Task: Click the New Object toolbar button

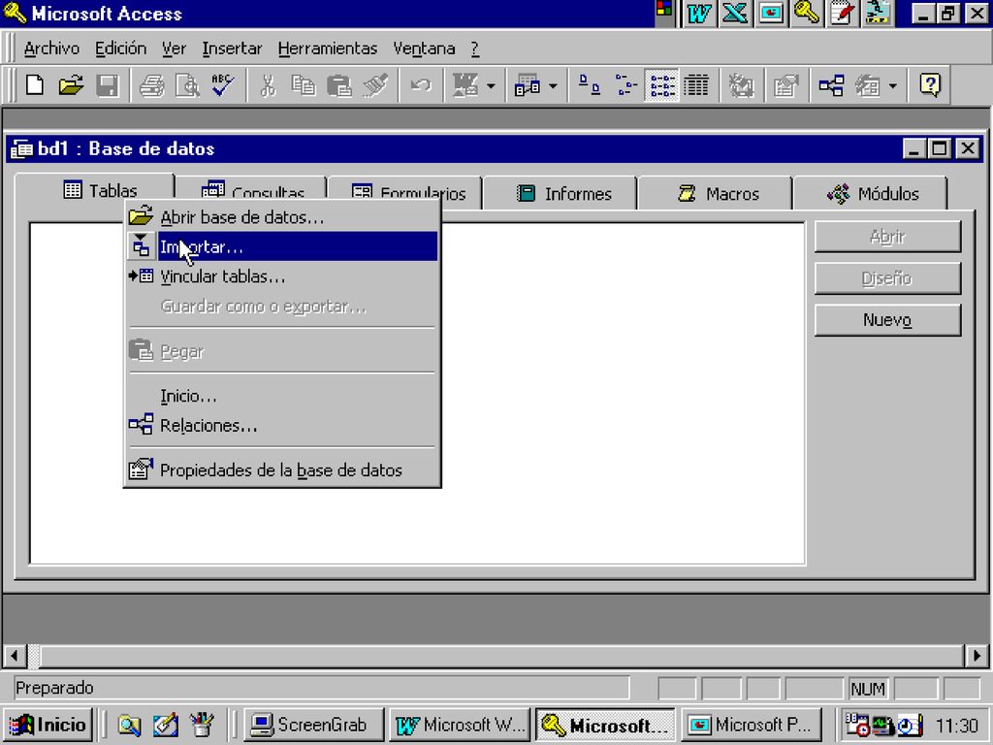Action: 868,85
